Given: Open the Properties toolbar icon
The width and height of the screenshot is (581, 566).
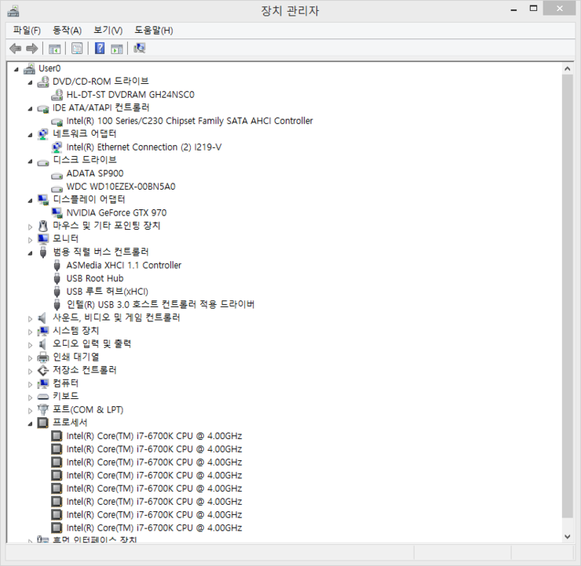Looking at the screenshot, I should pos(77,49).
